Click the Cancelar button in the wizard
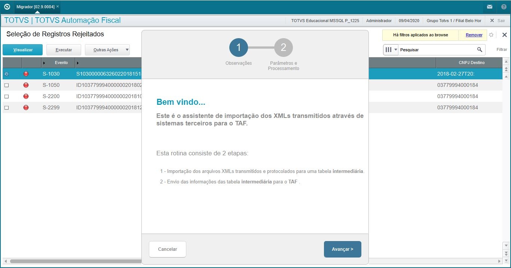 tap(168, 249)
